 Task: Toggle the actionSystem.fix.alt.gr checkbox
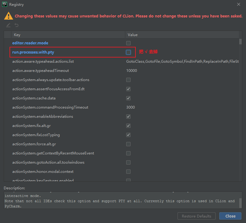(128, 125)
